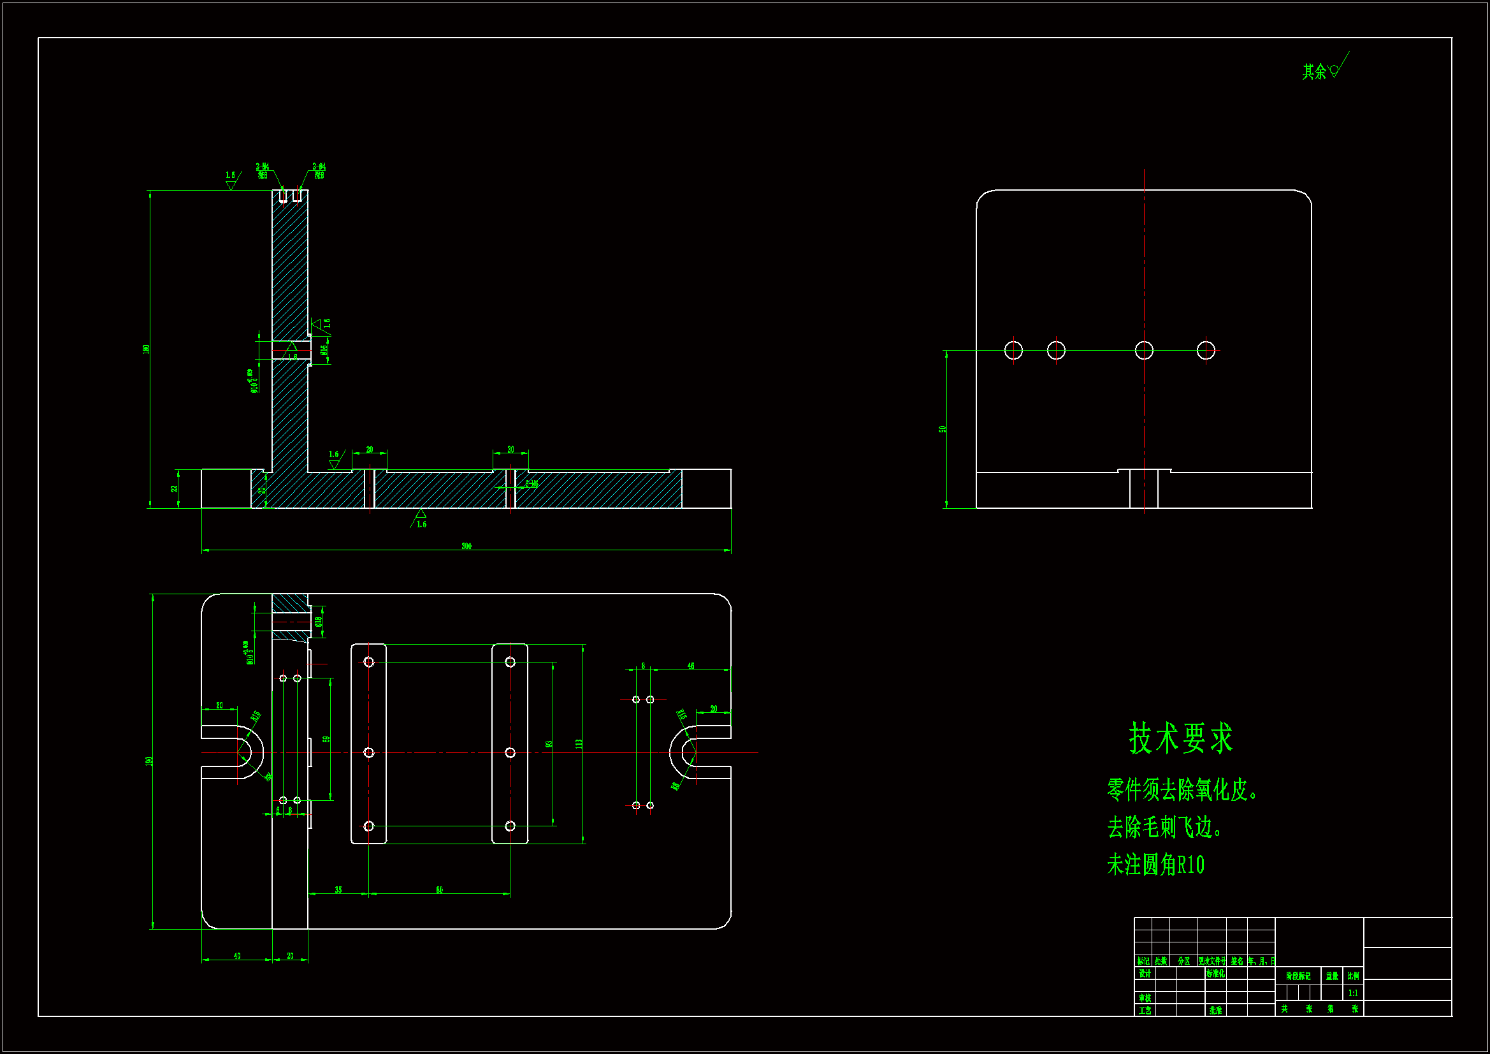1490x1054 pixels.
Task: Click the leftmost hole circle in the side view
Action: click(1013, 351)
